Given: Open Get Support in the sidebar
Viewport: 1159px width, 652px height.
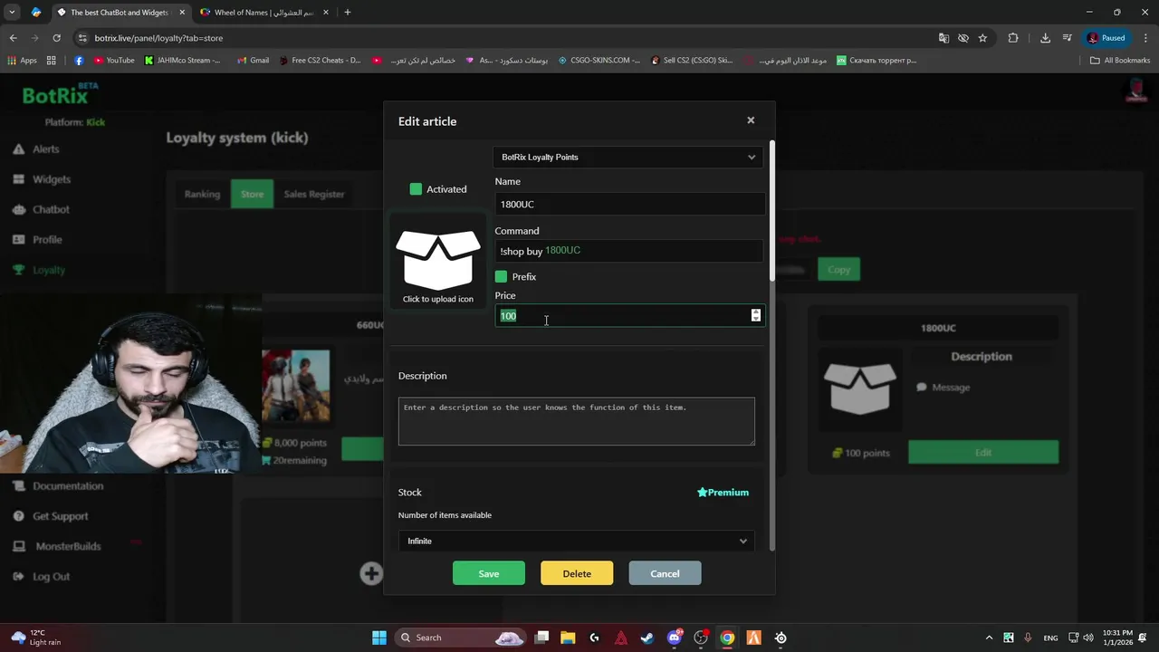Looking at the screenshot, I should click(x=61, y=516).
